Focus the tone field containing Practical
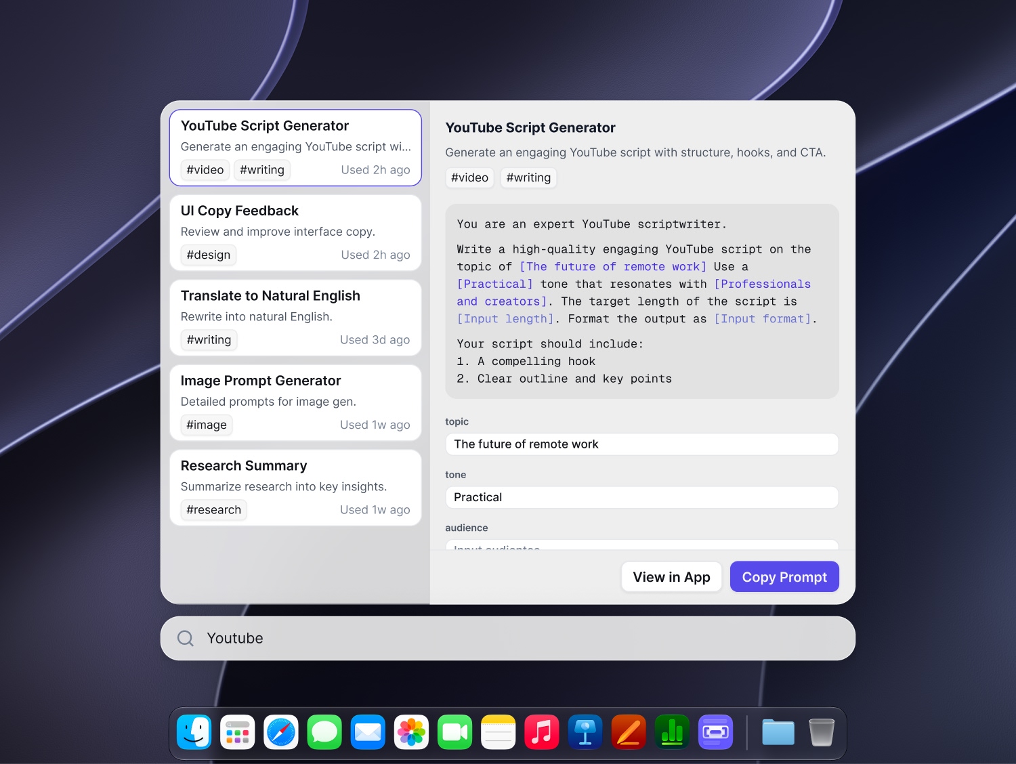This screenshot has width=1016, height=764. pyautogui.click(x=642, y=497)
